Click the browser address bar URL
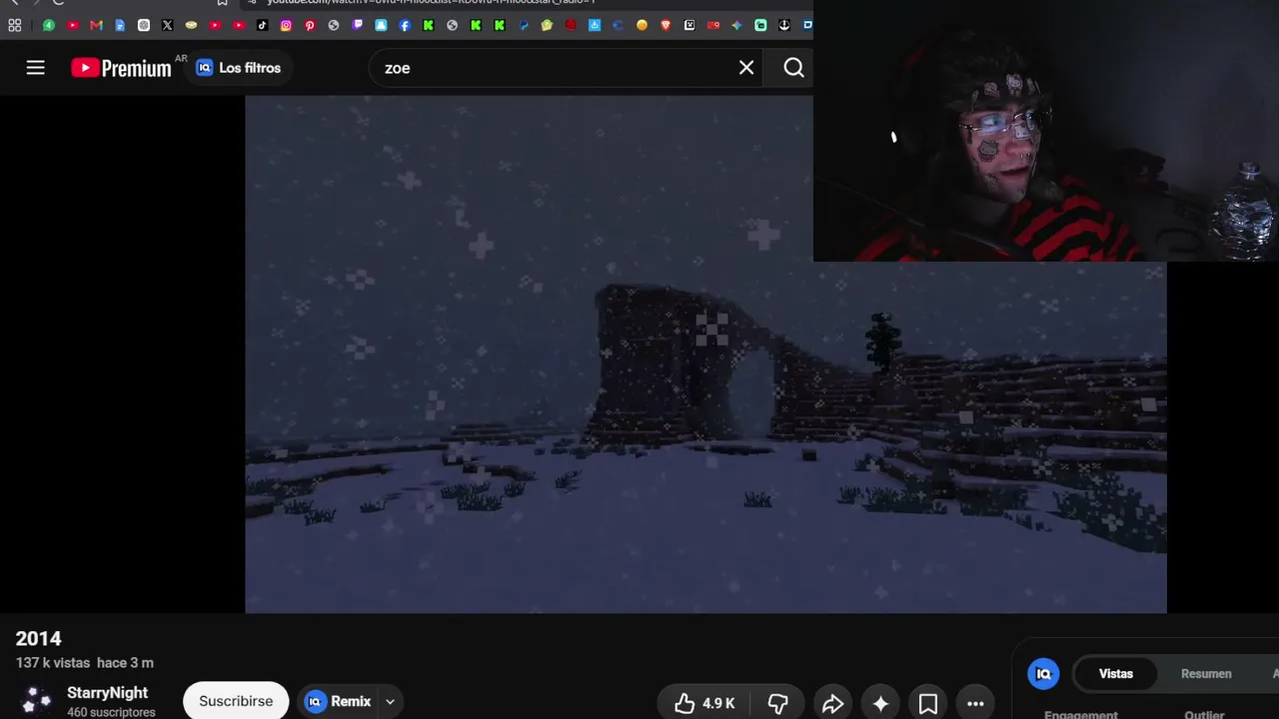This screenshot has width=1279, height=719. [x=431, y=2]
